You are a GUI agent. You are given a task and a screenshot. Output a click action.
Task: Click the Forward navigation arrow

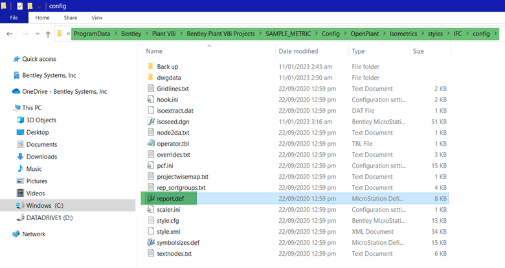pos(25,34)
